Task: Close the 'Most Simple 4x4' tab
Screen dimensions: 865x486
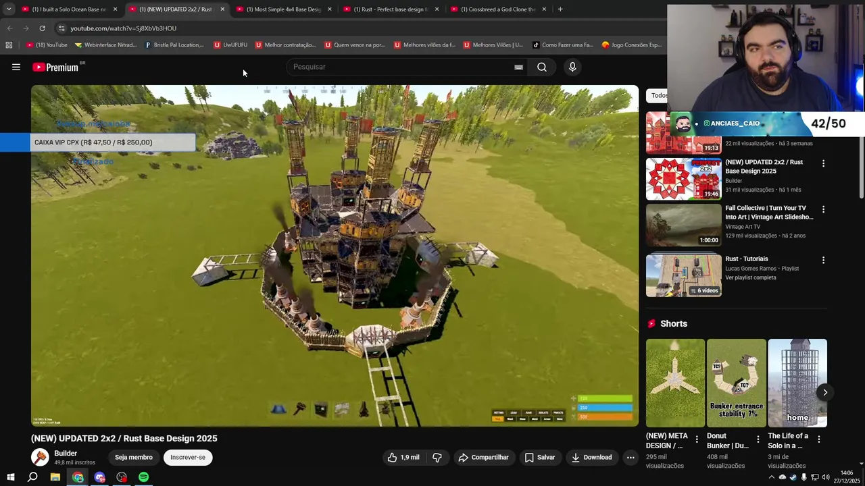Action: 330,9
